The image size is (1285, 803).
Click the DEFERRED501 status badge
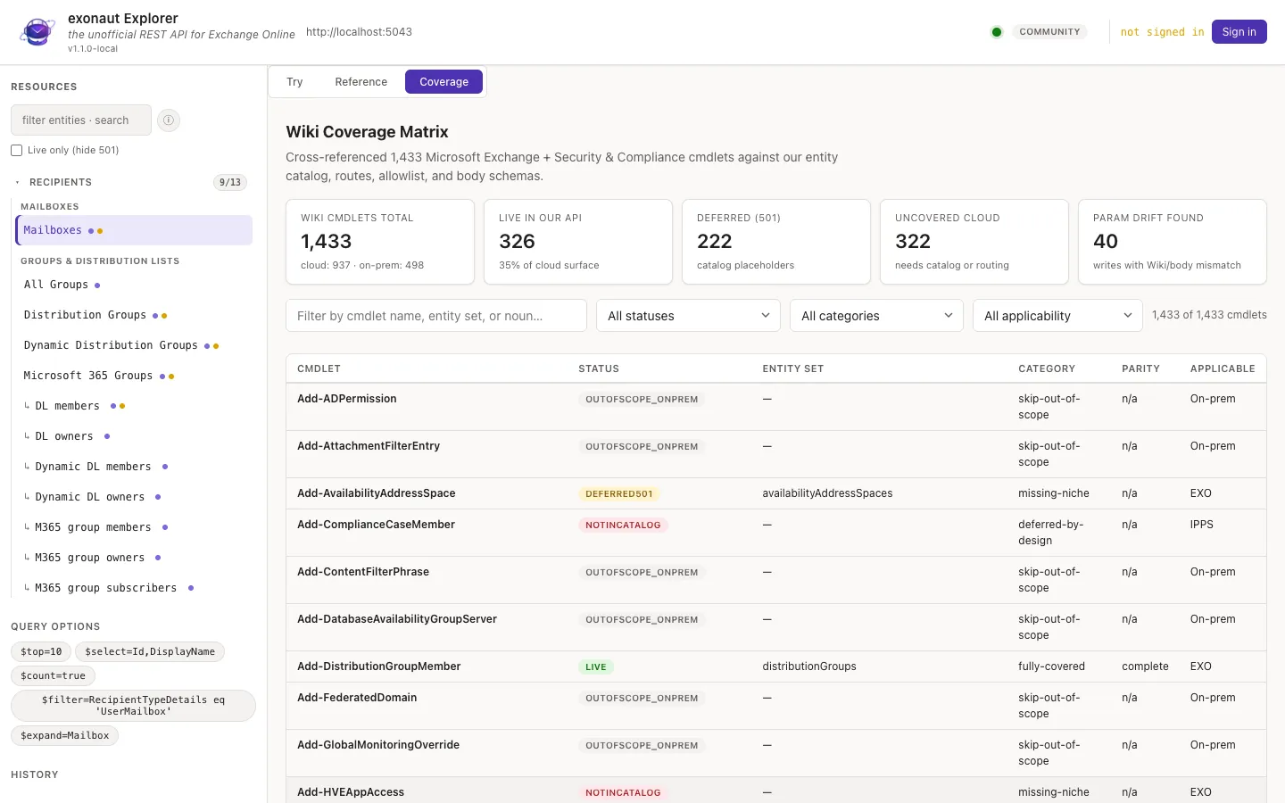[619, 493]
